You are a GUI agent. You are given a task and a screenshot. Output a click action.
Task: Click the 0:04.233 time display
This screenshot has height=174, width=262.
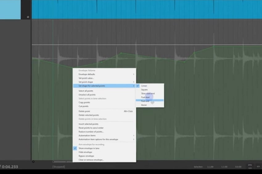click(10, 167)
